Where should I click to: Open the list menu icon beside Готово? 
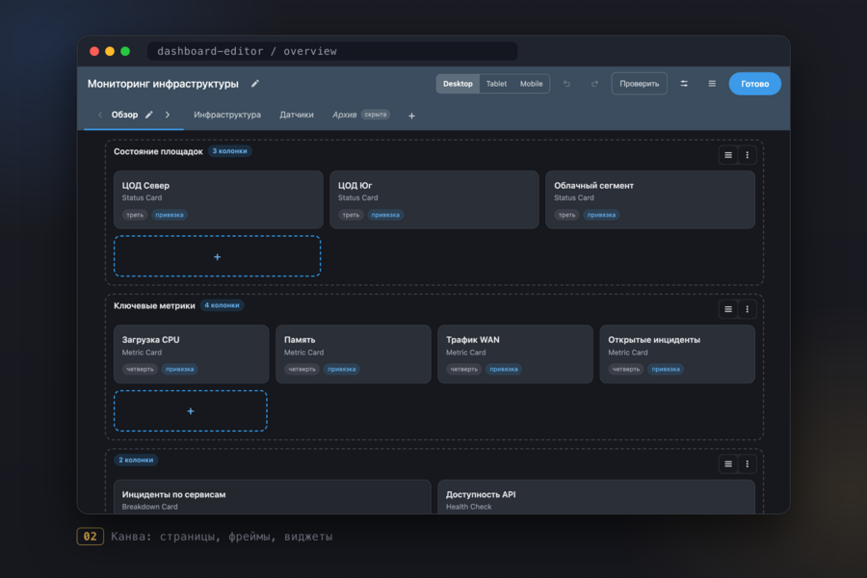(712, 84)
